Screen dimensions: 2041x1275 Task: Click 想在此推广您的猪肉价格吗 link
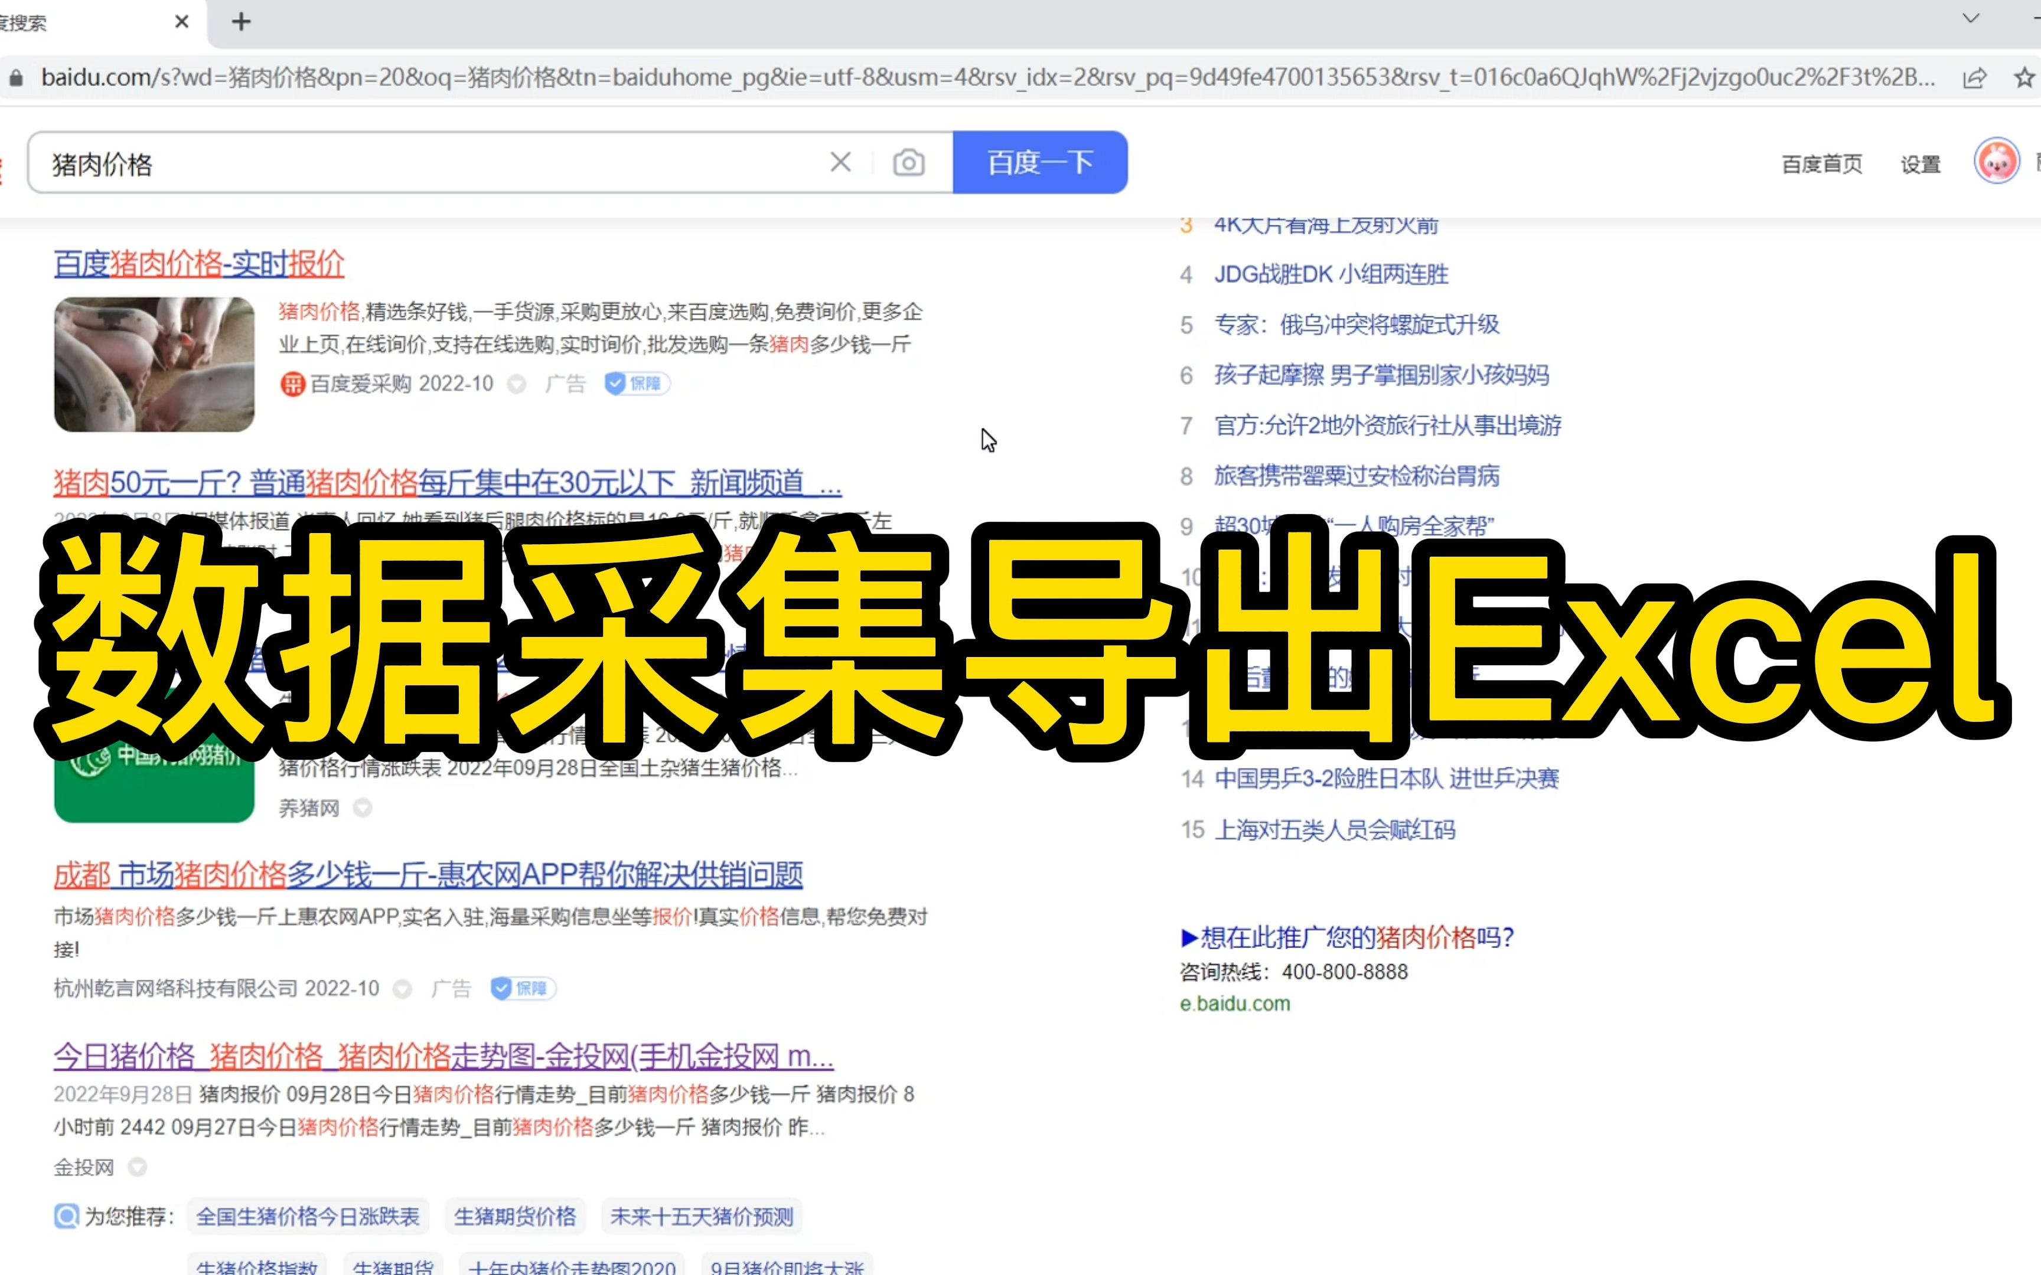tap(1348, 937)
